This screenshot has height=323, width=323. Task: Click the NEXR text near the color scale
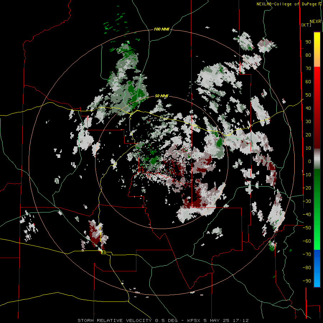click(x=315, y=22)
